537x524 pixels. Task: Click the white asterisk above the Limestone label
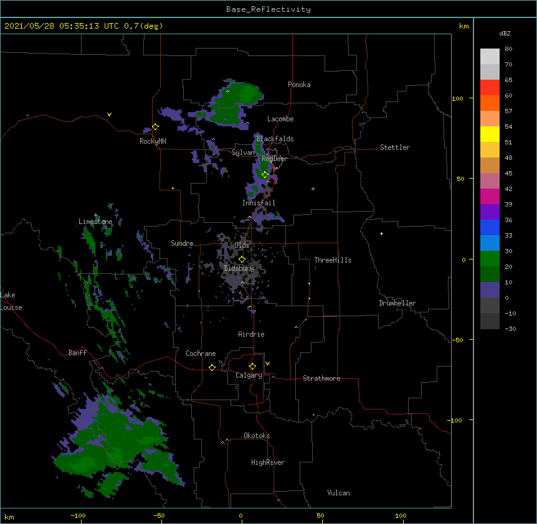(96, 215)
